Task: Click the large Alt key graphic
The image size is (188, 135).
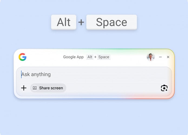Action: [x=64, y=22]
